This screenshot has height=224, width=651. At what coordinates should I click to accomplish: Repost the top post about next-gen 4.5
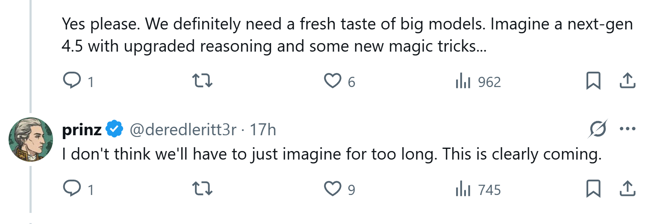pos(203,81)
